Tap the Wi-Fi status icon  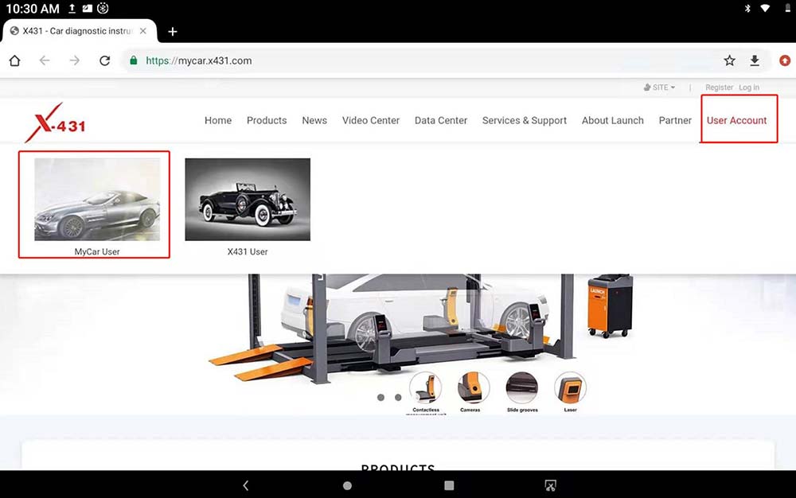[765, 8]
